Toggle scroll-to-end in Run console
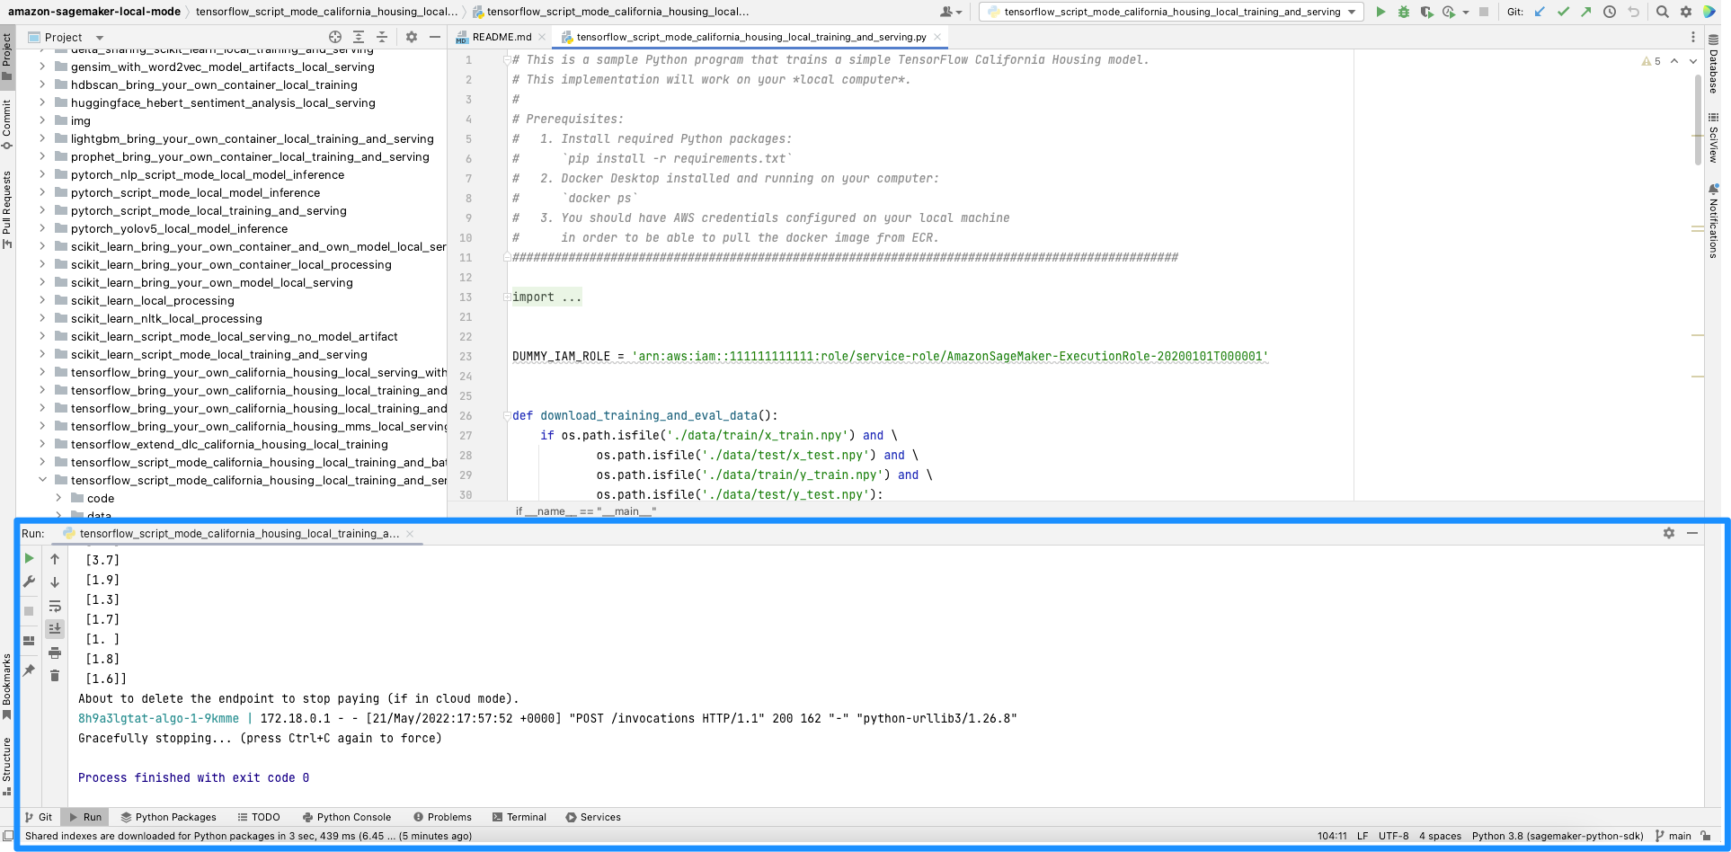Image resolution: width=1731 pixels, height=852 pixels. 55,629
